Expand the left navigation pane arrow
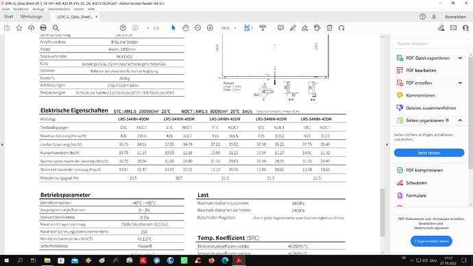Viewport: 473px width, 266px height. pyautogui.click(x=2, y=145)
